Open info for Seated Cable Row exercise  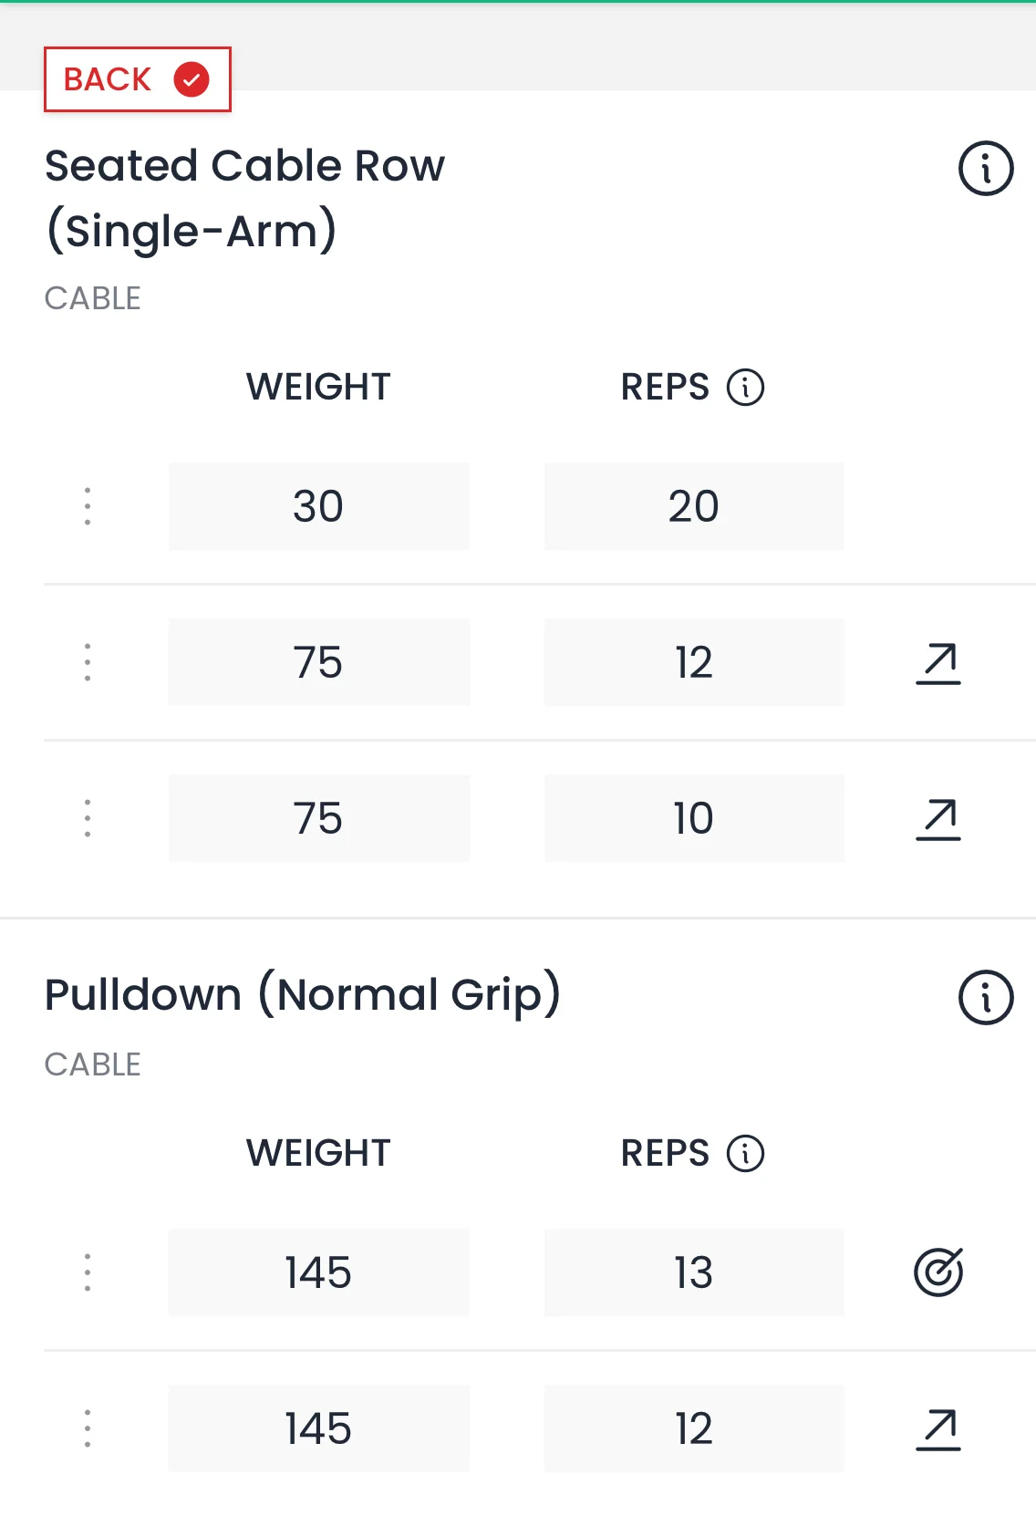click(x=985, y=169)
